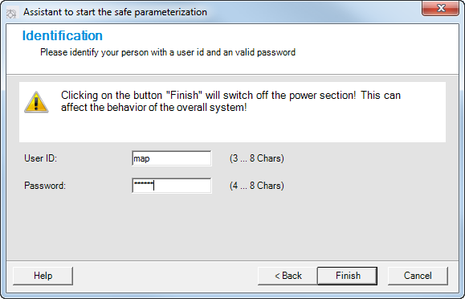Click the "Password:" label

coord(45,186)
